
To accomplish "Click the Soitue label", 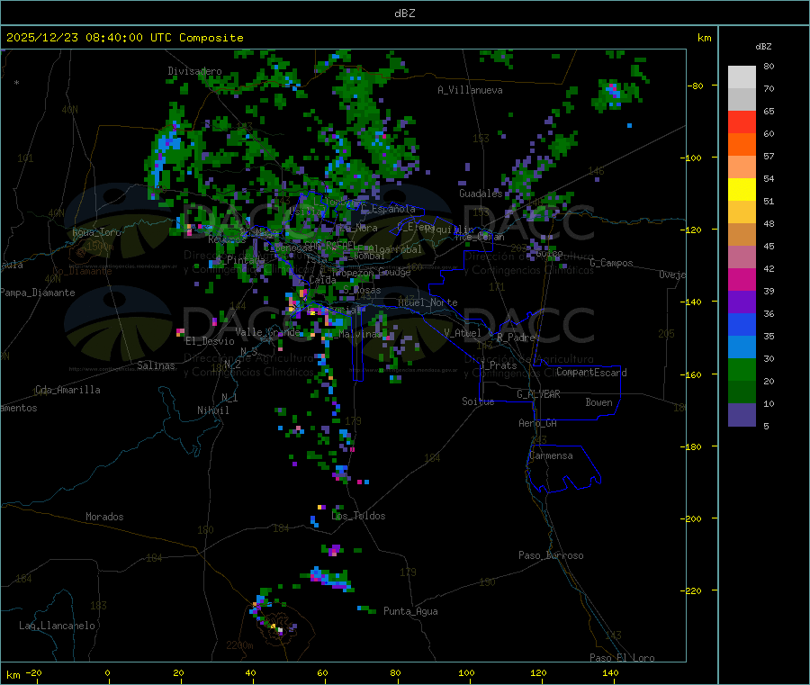I will [x=479, y=401].
